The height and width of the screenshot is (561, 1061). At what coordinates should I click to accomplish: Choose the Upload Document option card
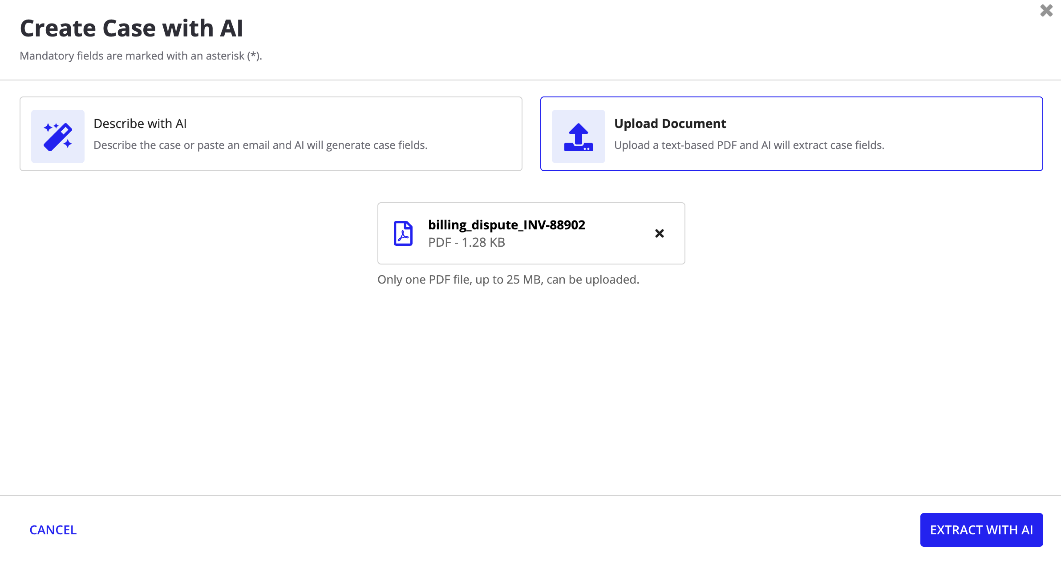[x=791, y=134]
